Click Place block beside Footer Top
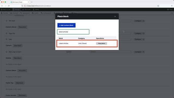 20,83
